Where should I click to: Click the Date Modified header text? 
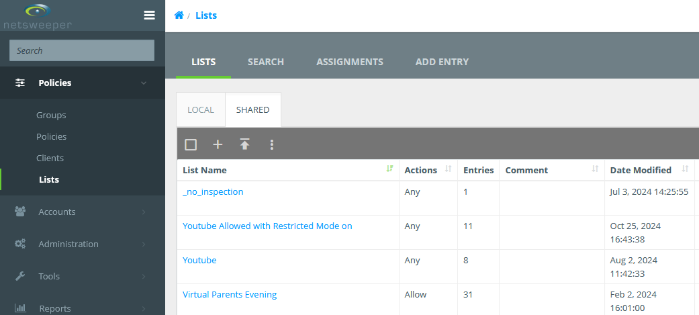pyautogui.click(x=641, y=170)
